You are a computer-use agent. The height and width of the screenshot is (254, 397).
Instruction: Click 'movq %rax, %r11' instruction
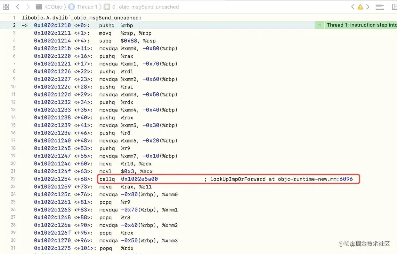click(x=125, y=187)
